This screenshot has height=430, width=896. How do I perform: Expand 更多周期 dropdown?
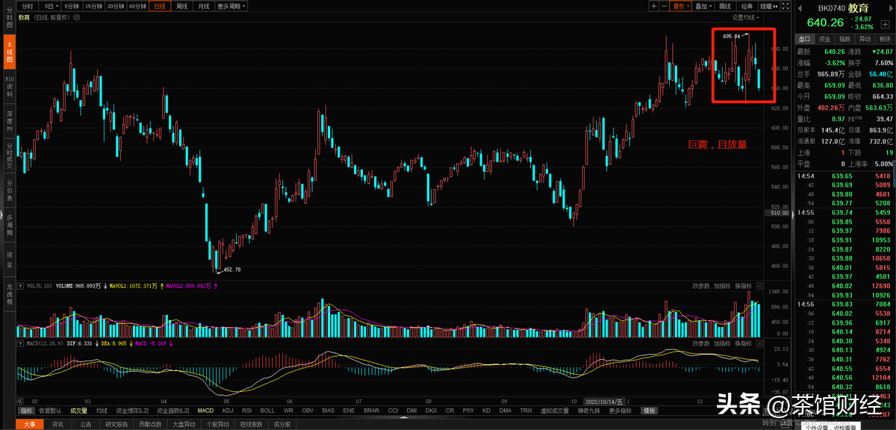coord(231,6)
